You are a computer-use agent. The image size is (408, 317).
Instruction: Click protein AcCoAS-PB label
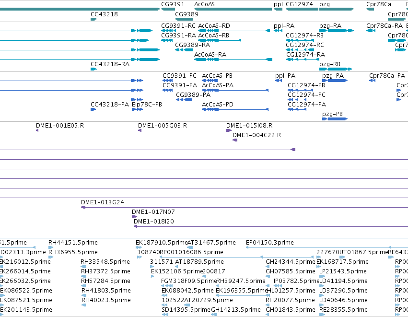coord(217,76)
